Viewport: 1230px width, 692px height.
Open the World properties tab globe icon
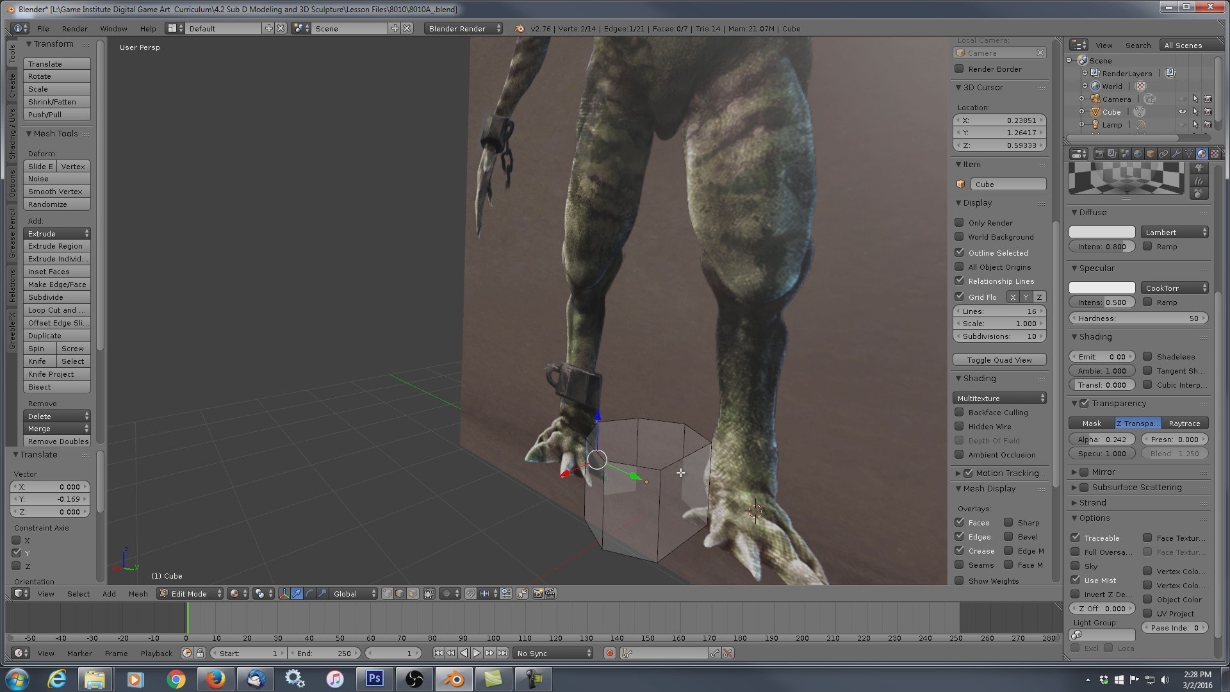click(x=1138, y=154)
